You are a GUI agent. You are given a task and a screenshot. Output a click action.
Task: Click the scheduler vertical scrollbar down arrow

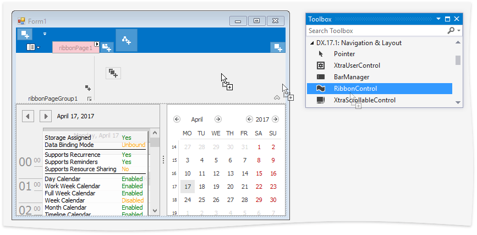(x=155, y=211)
